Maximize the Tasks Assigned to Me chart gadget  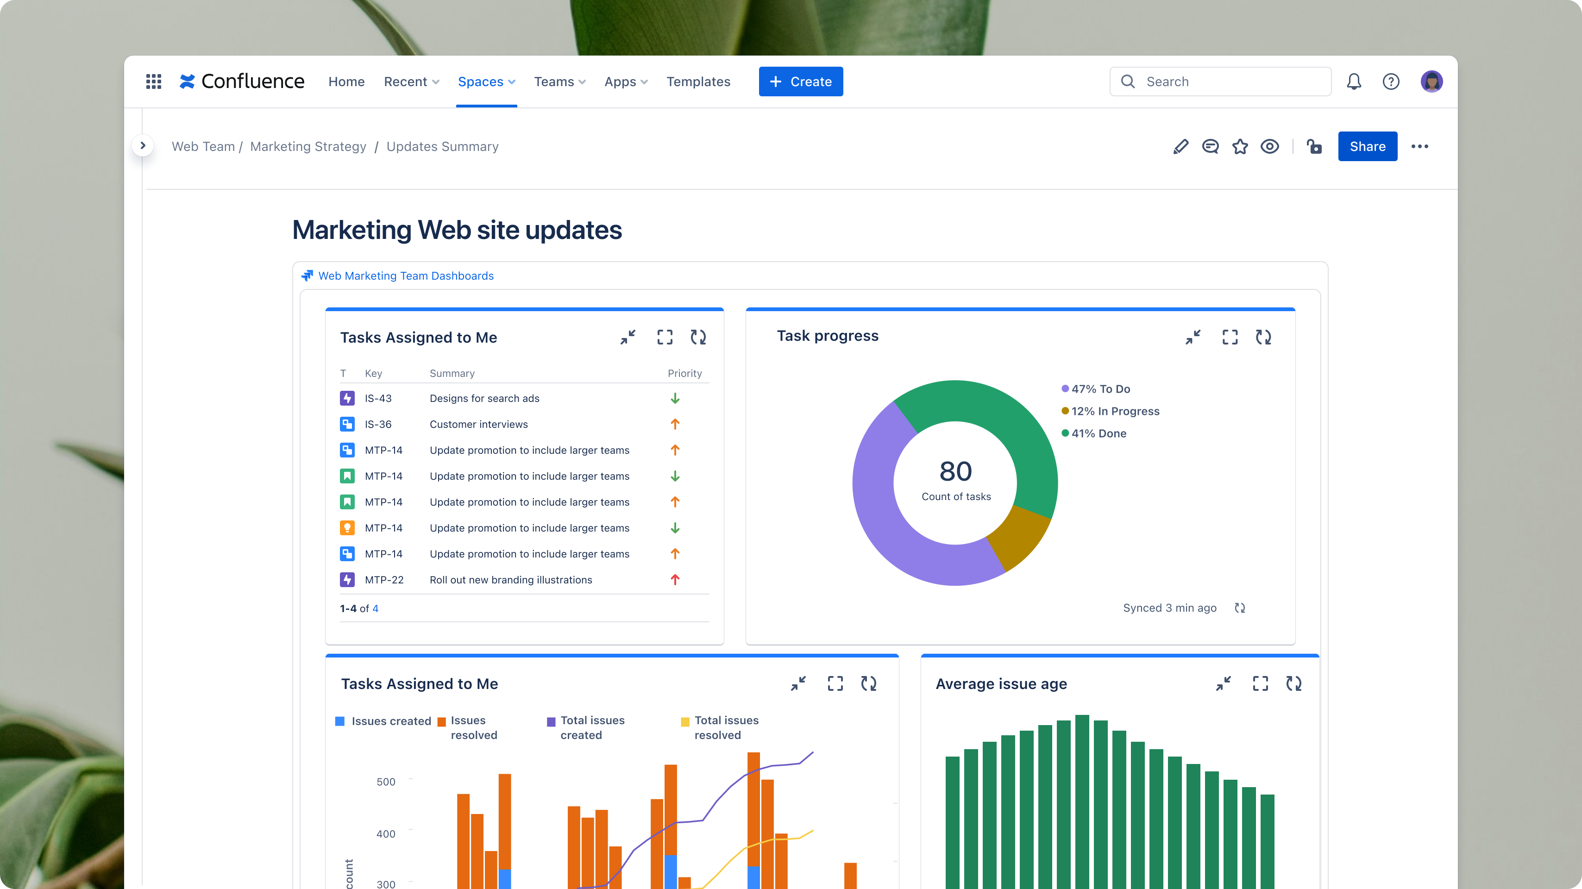click(835, 683)
